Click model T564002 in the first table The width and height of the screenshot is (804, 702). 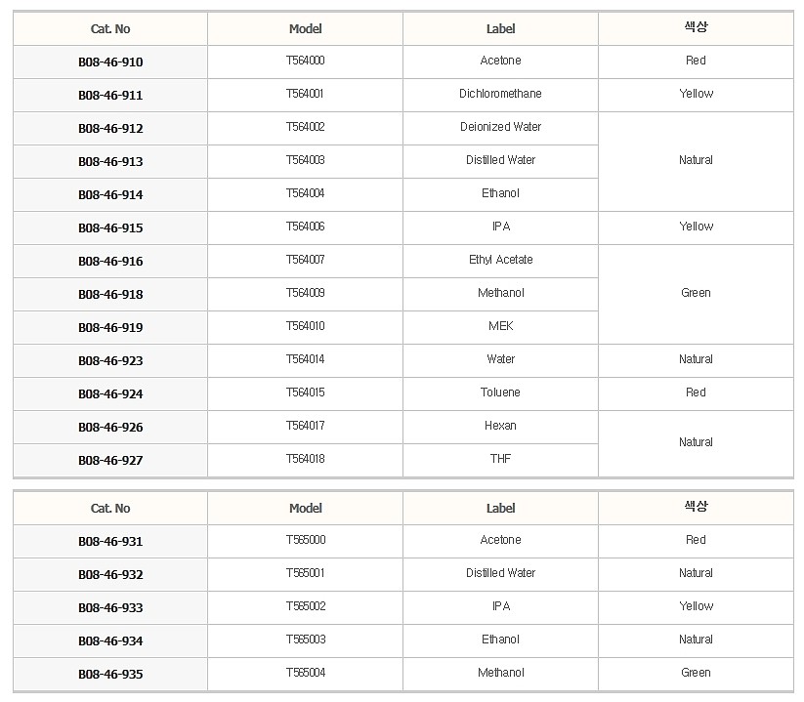click(x=305, y=127)
